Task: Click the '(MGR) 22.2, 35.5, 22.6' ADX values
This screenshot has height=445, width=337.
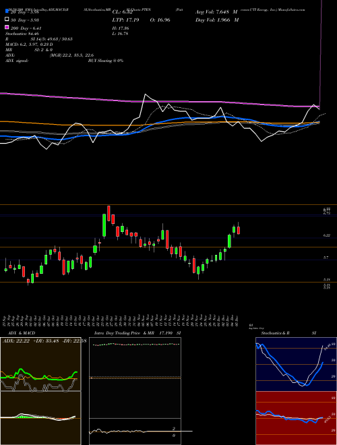Action: pos(71,55)
